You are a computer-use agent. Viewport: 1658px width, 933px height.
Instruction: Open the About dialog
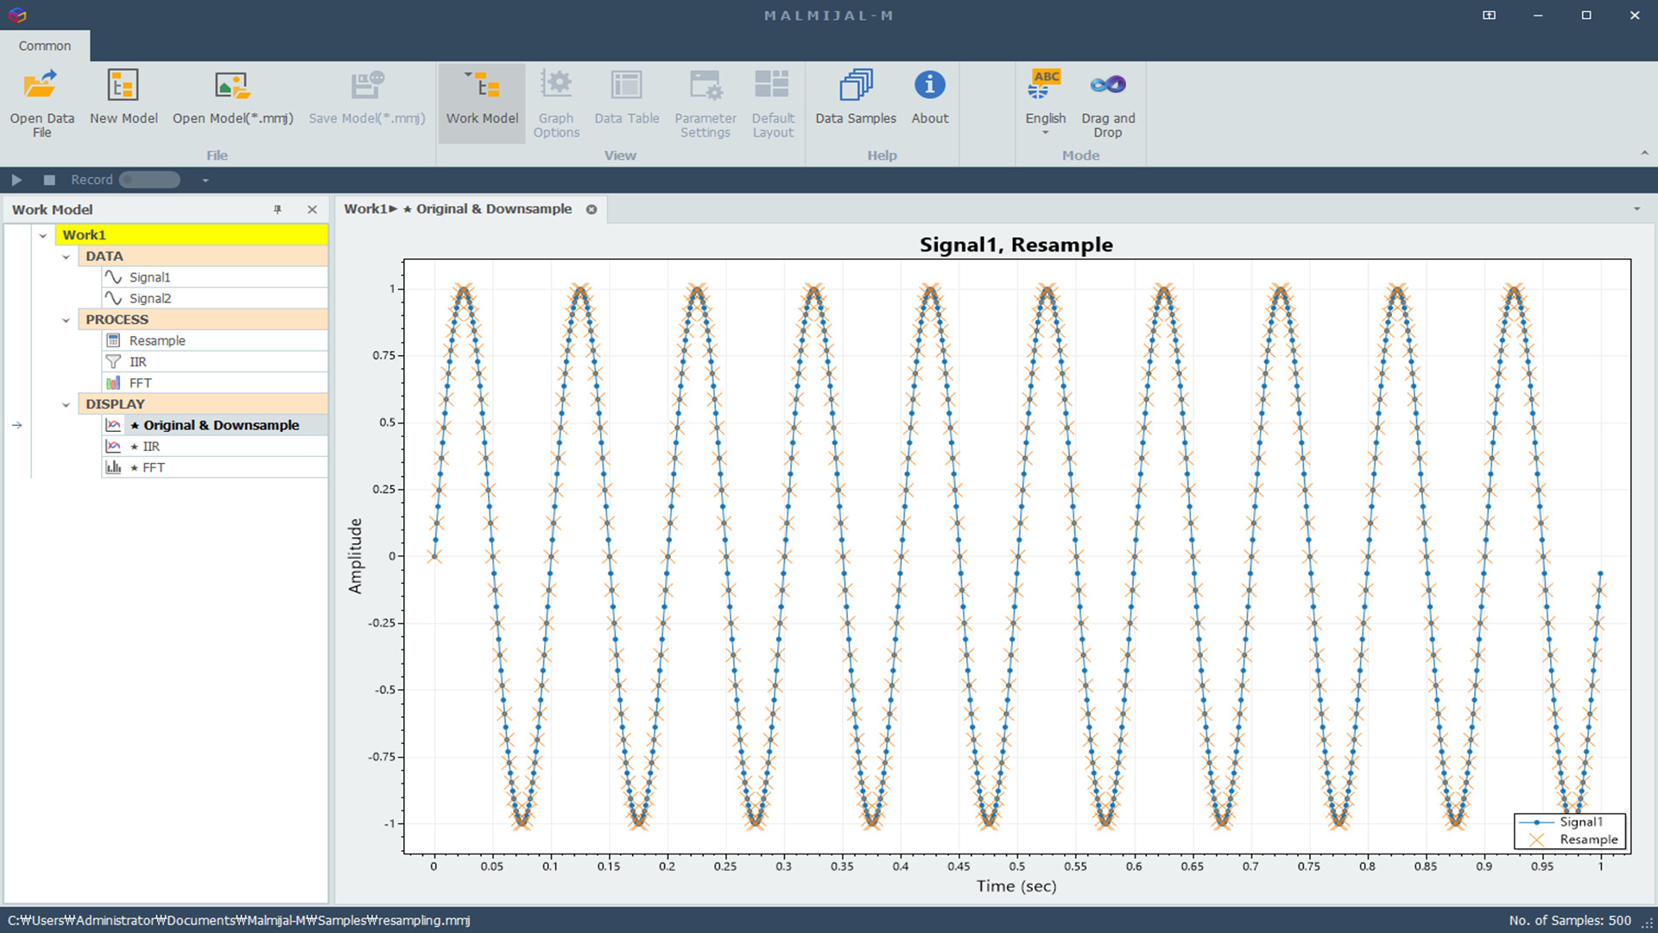[929, 95]
